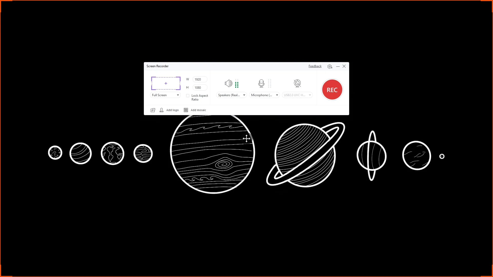
Task: Toggle the microphone bars toggle
Action: pos(270,84)
